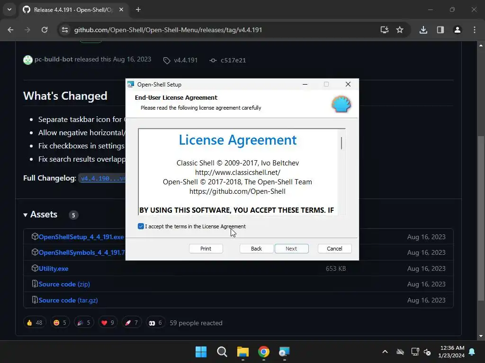The width and height of the screenshot is (485, 363).
Task: Show hidden system tray icons chevron
Action: coord(385,352)
